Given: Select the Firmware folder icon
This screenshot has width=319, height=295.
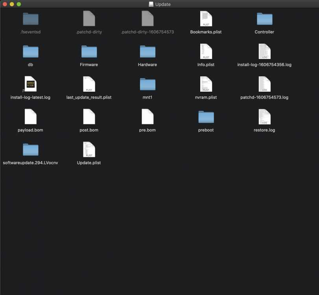Looking at the screenshot, I should (89, 52).
